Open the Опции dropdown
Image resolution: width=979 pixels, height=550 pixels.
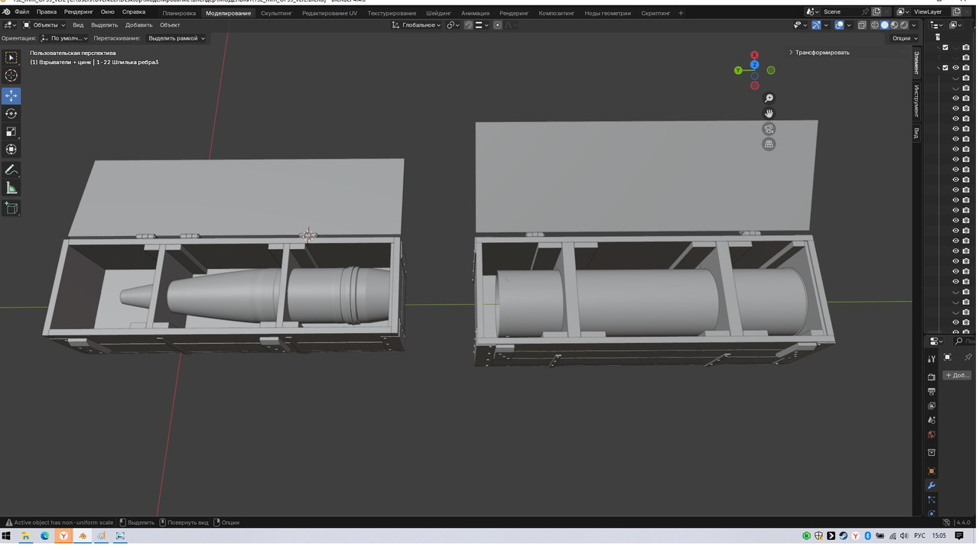click(903, 38)
